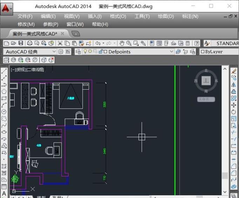Open the 绘图(D) menu
This screenshot has width=239, height=198.
click(166, 16)
